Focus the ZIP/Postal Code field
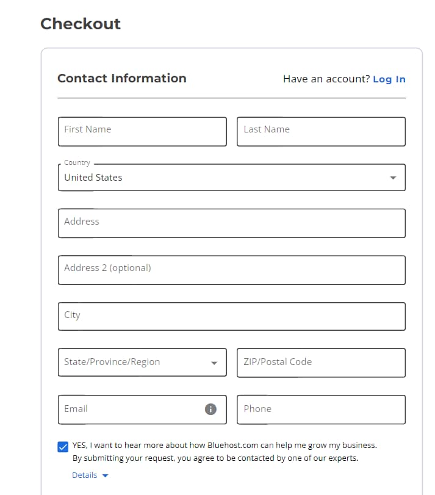 point(321,363)
